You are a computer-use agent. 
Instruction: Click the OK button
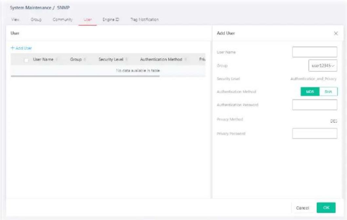326,208
